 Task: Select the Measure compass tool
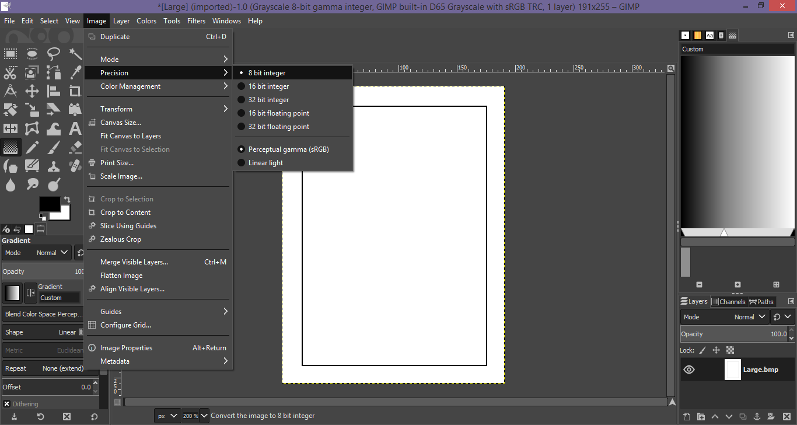click(11, 91)
